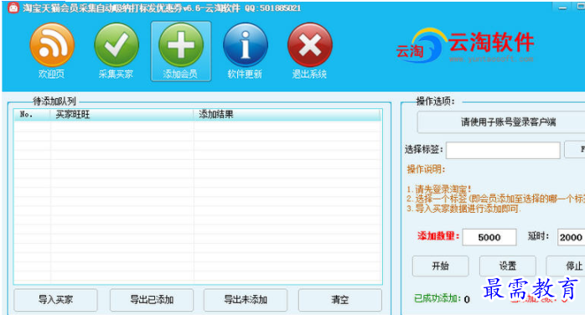Screen dimensions: 585x315
Task: Click the 买家旺旺 column header
Action: coord(122,115)
